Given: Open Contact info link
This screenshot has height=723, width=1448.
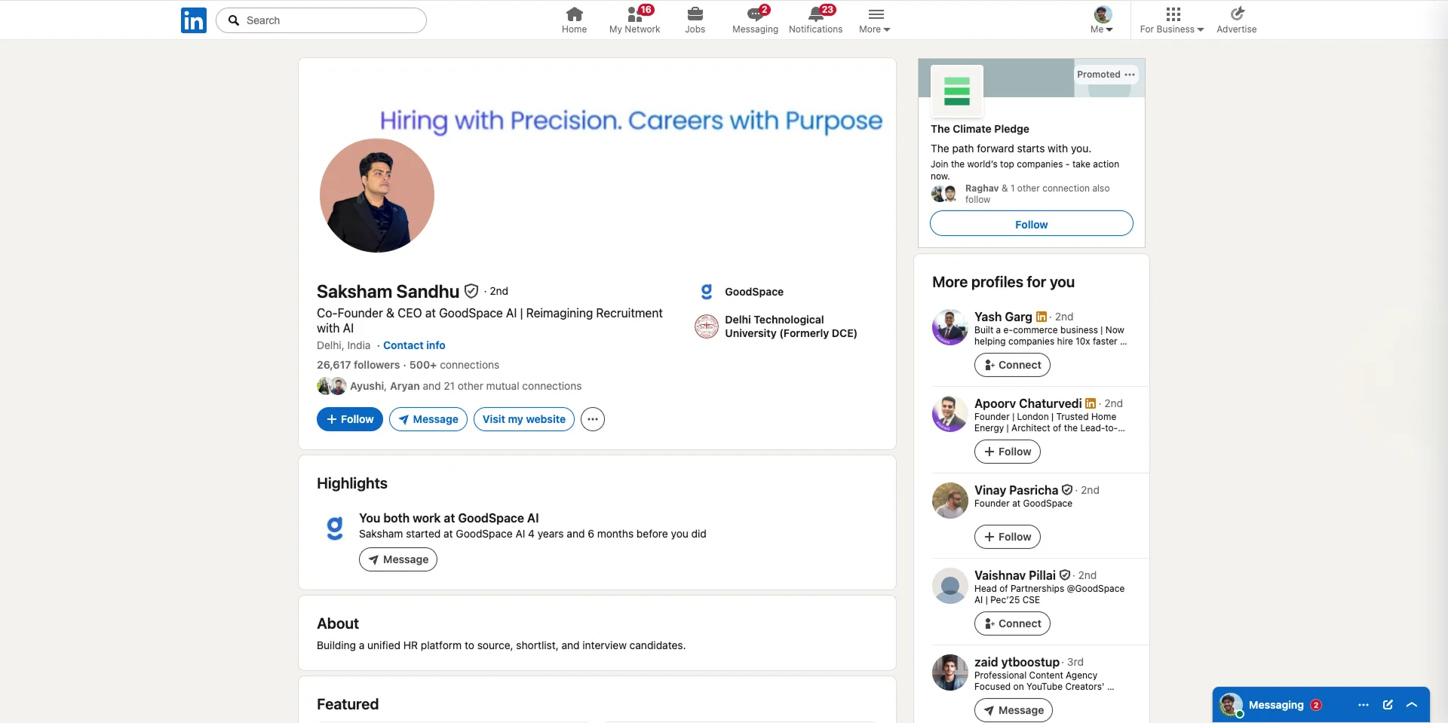Looking at the screenshot, I should [414, 345].
